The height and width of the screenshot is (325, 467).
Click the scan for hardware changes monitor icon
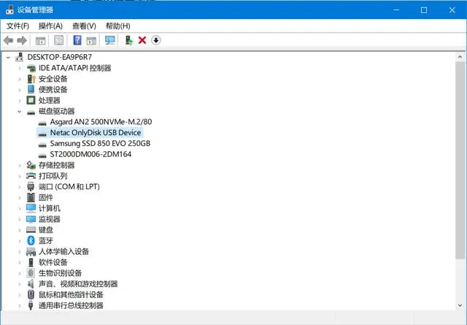110,40
